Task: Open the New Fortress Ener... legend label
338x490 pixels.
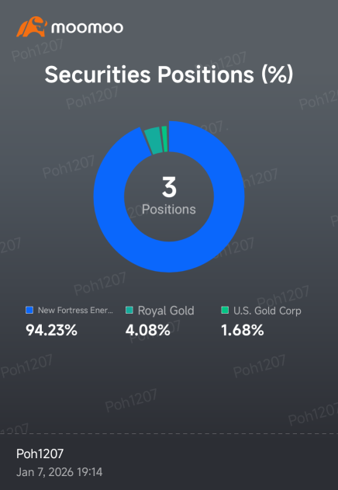Action: [x=75, y=311]
